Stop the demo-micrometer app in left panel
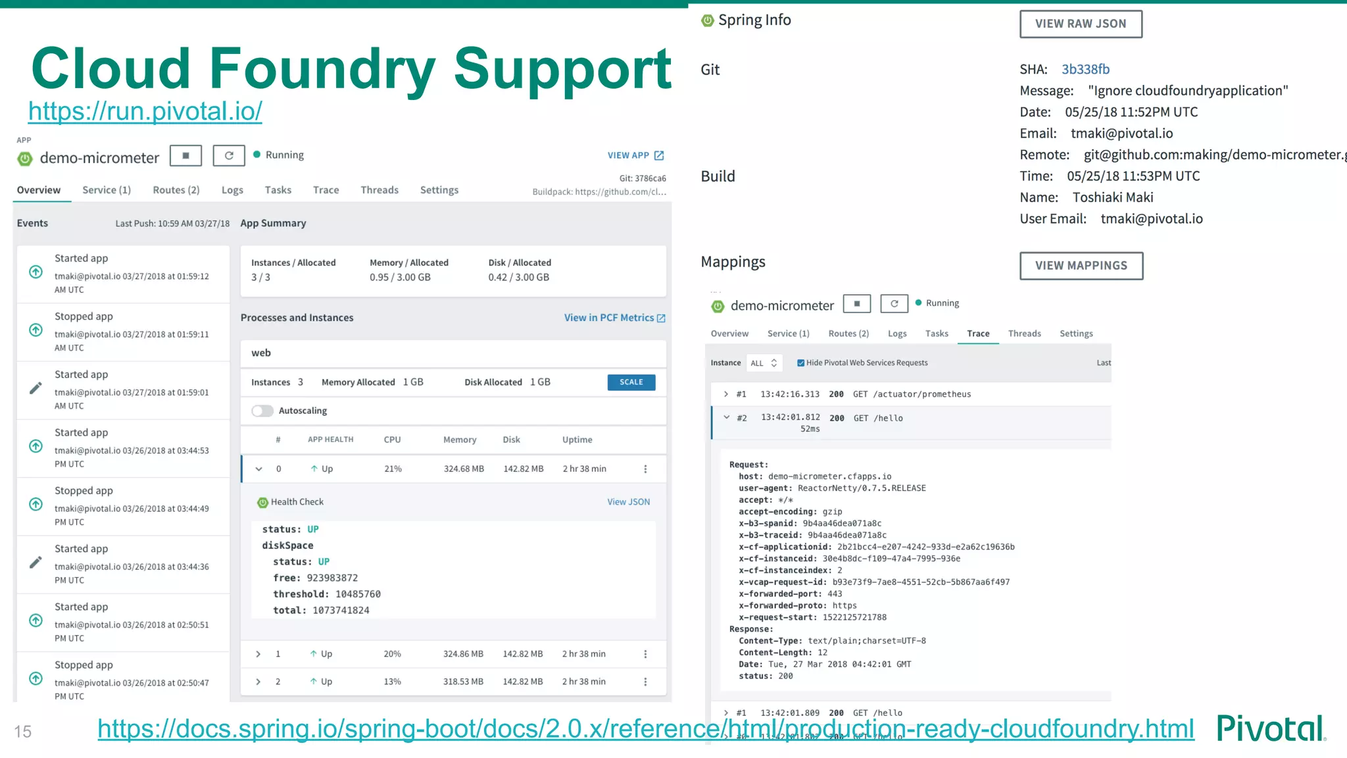 point(185,156)
